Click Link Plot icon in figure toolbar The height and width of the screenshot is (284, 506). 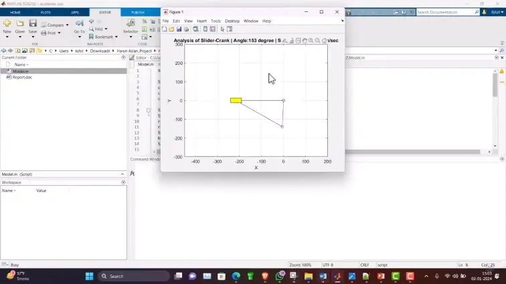(x=195, y=29)
